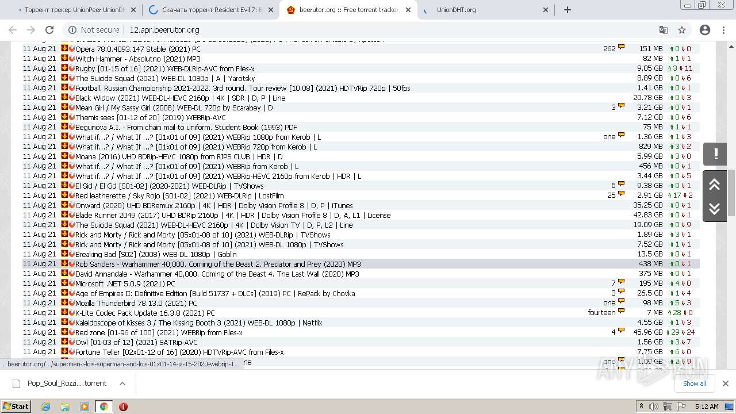Screen dimensions: 736x414
Task: Close the downloads bar
Action: tap(725, 384)
